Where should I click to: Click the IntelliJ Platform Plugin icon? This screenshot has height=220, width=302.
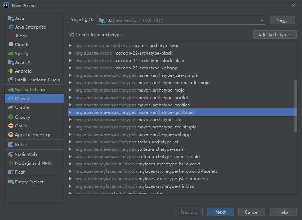click(11, 80)
